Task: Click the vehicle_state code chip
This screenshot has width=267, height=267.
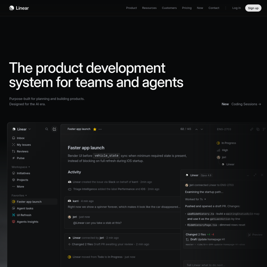Action: coord(107,156)
